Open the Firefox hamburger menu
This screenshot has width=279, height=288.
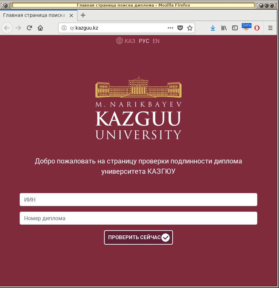pyautogui.click(x=270, y=28)
